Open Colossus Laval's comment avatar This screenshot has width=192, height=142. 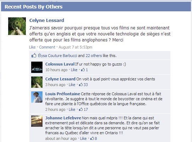click(x=37, y=67)
